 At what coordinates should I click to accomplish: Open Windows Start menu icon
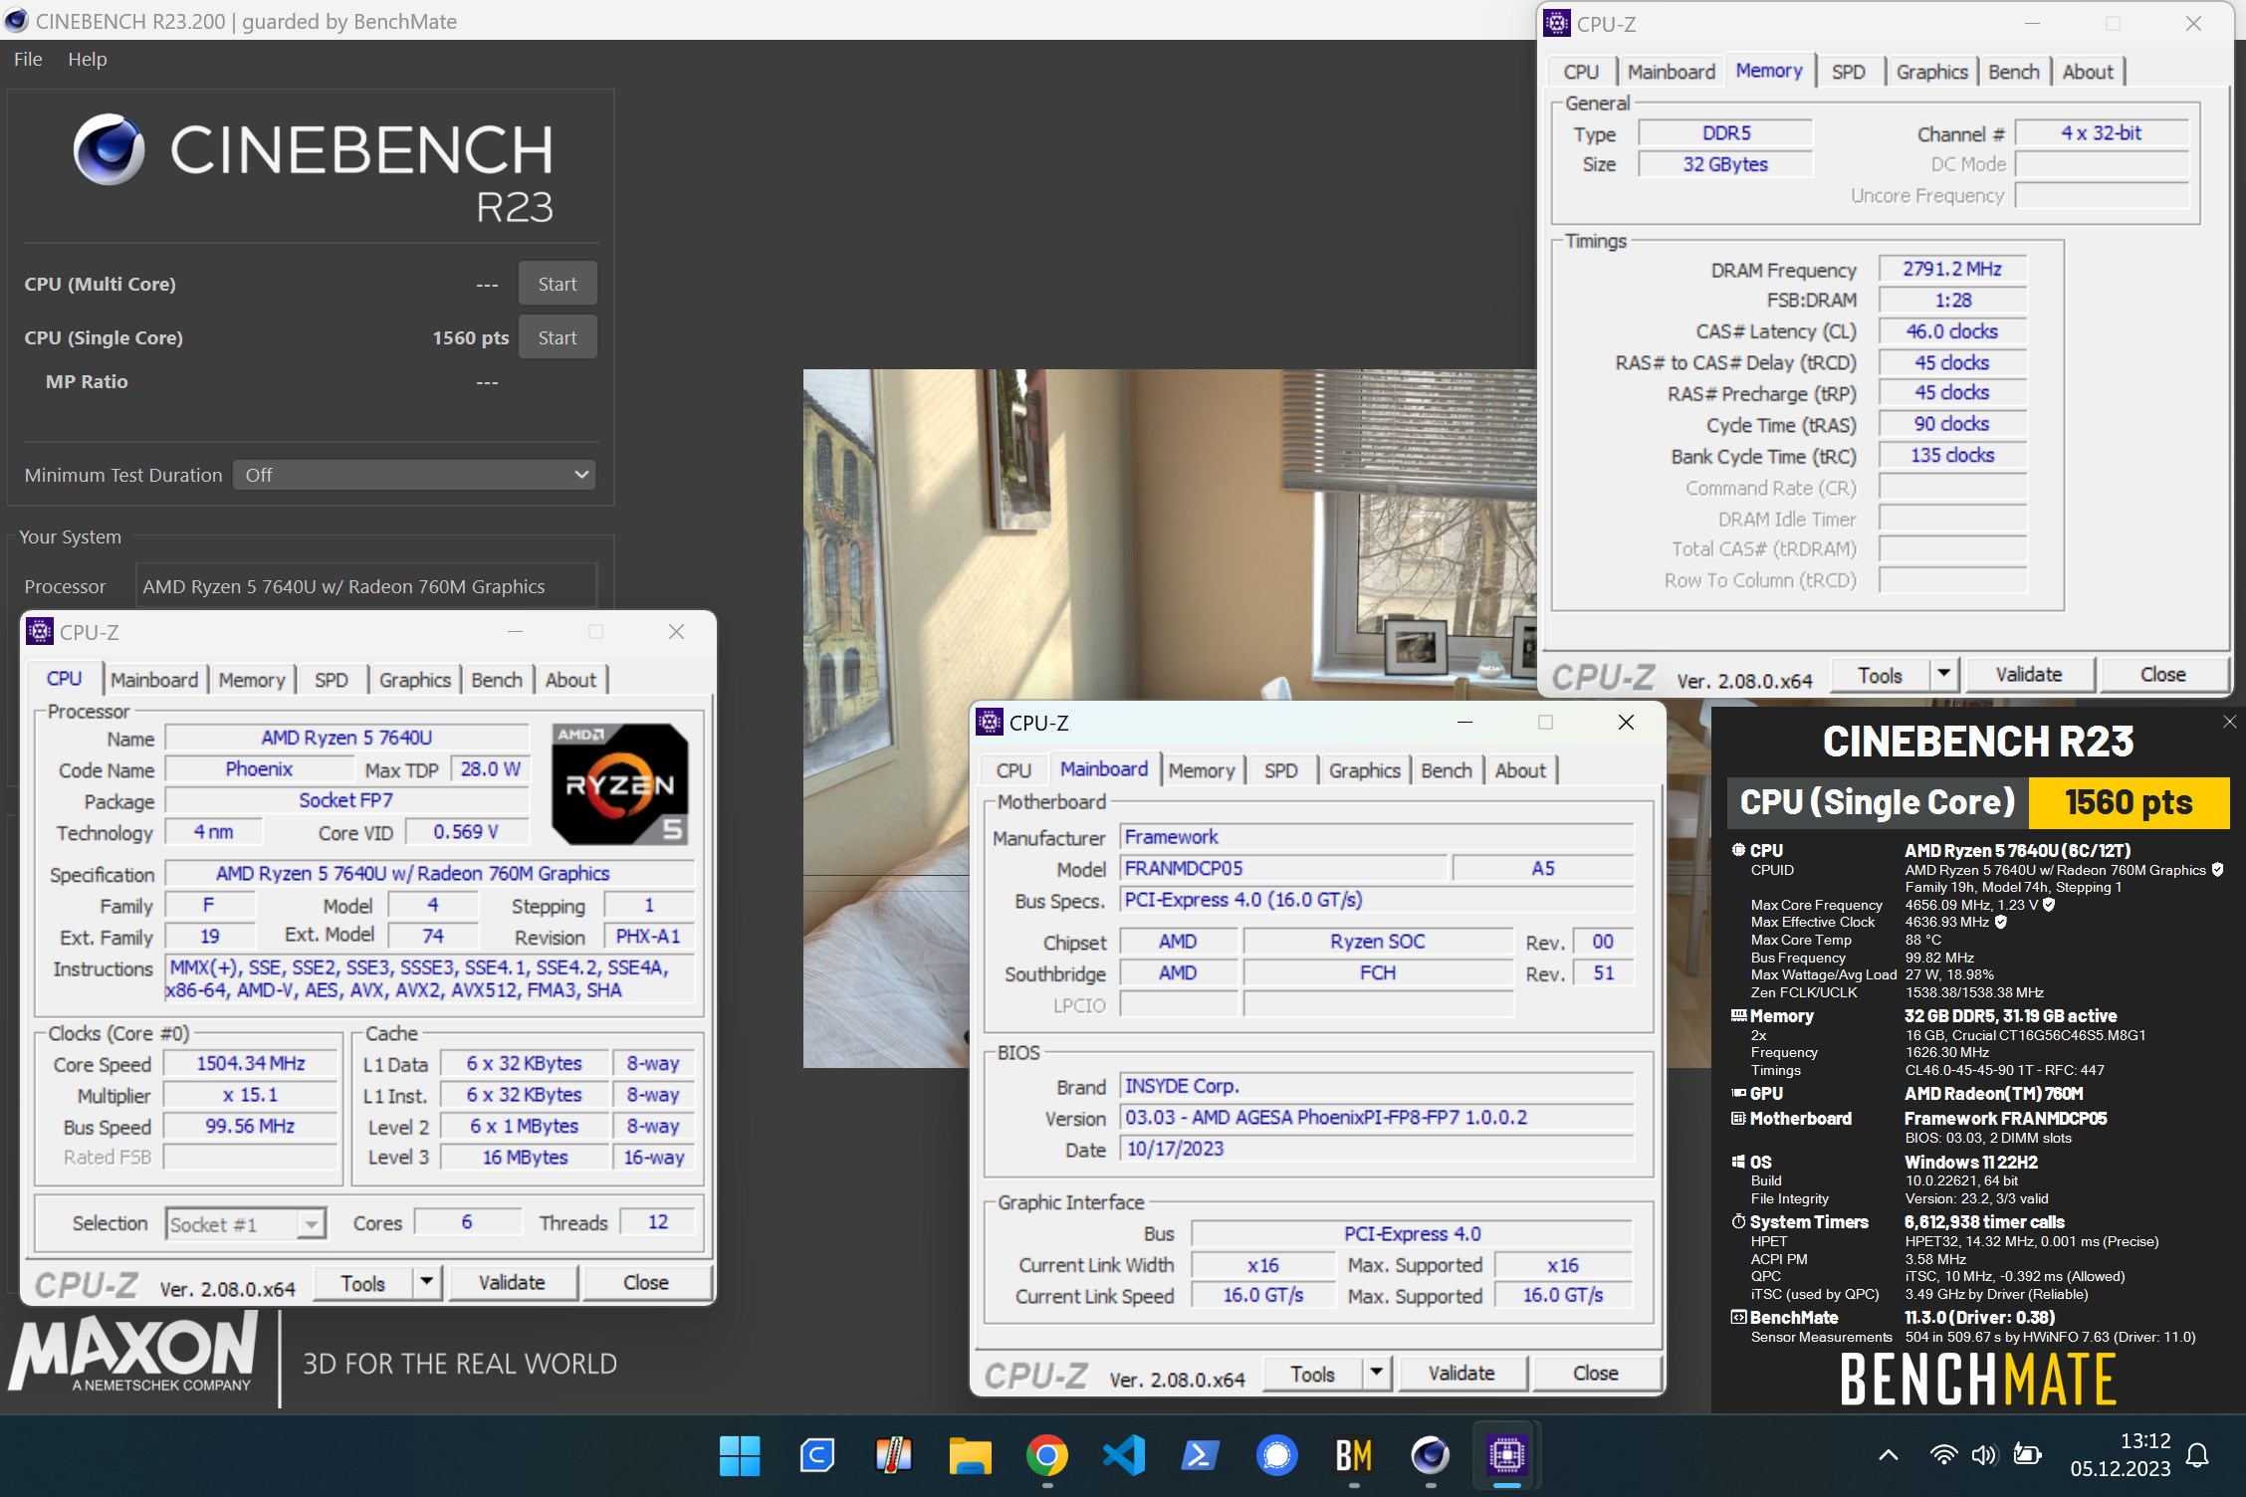(x=739, y=1455)
